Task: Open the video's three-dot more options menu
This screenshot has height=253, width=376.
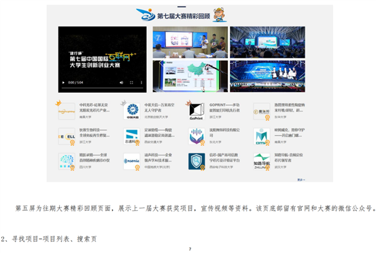Action: tap(141, 83)
